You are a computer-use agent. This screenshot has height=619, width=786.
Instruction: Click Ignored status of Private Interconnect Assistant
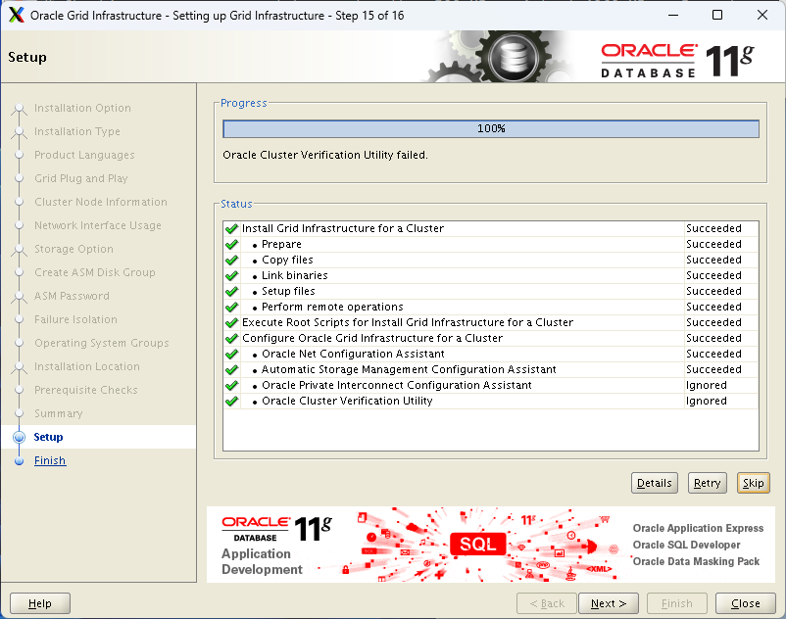(x=707, y=386)
